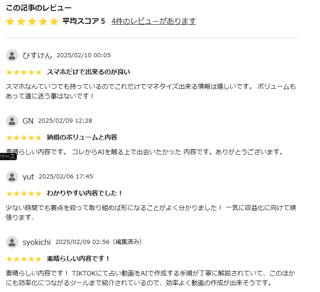Click star rating beside スマホだけで出来るのが良い

click(24, 72)
